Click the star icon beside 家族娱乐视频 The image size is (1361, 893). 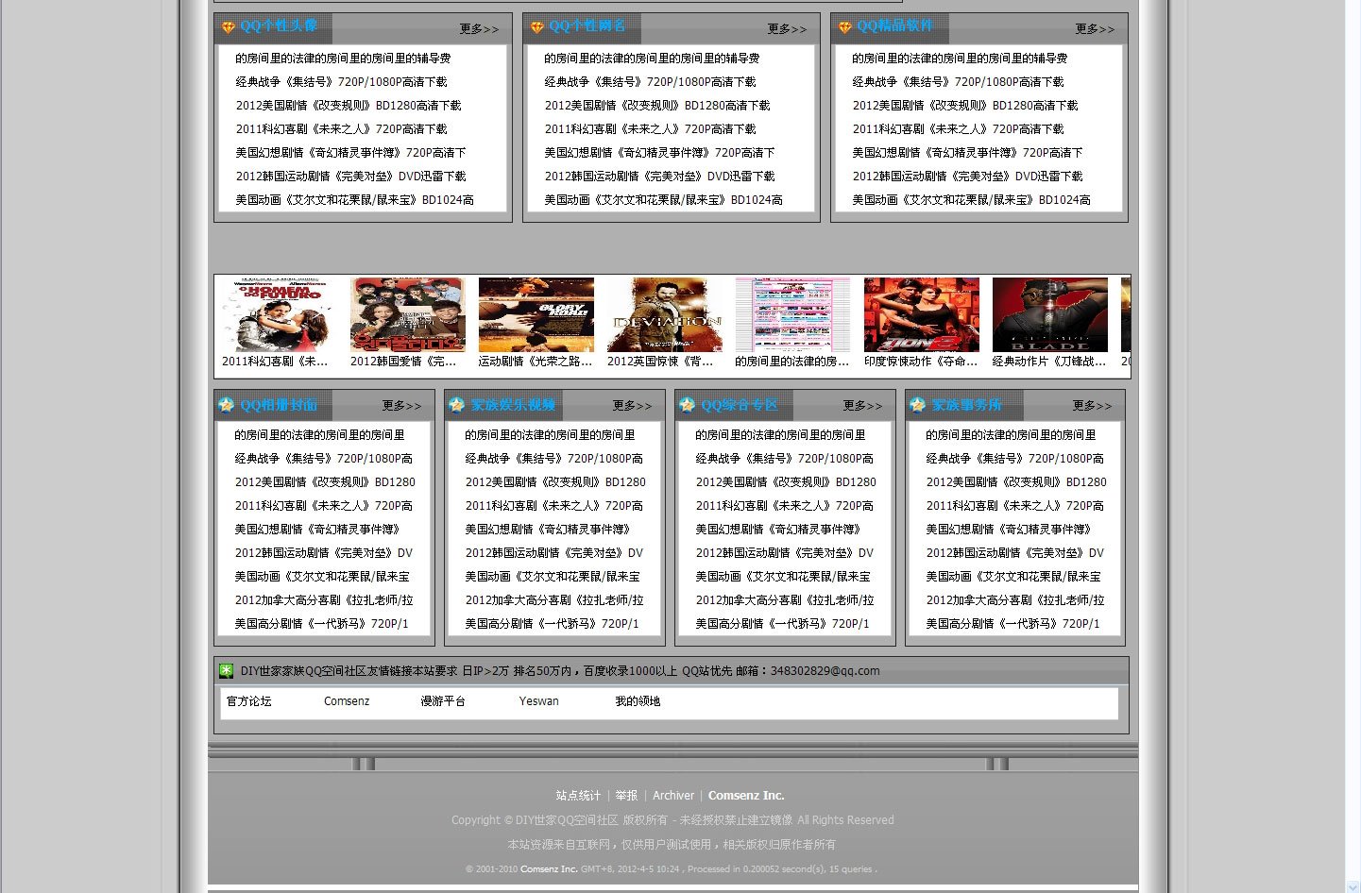(x=456, y=405)
